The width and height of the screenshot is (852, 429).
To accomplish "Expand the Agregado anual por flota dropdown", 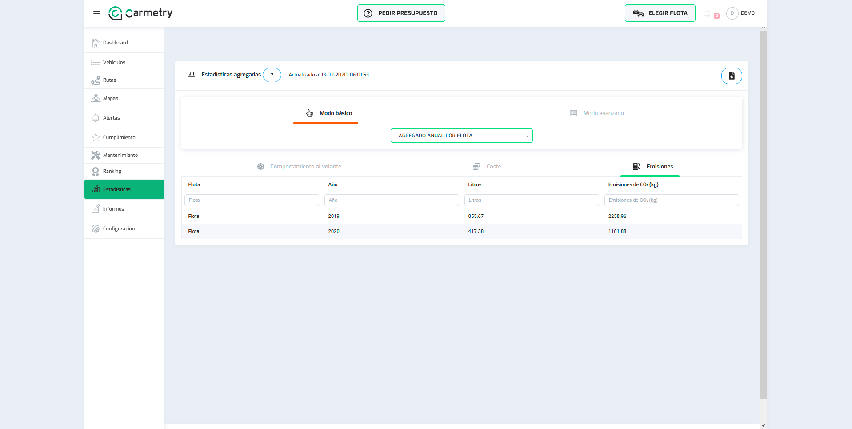I will pyautogui.click(x=462, y=136).
